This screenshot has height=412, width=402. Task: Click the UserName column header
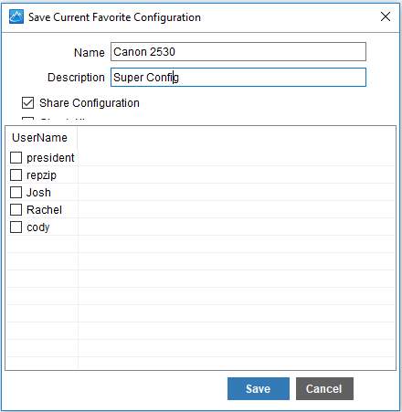point(39,138)
